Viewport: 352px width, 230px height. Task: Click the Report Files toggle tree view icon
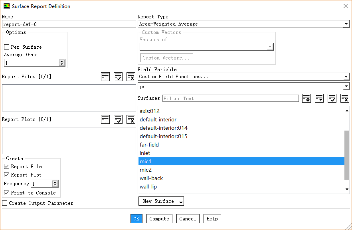pyautogui.click(x=105, y=77)
